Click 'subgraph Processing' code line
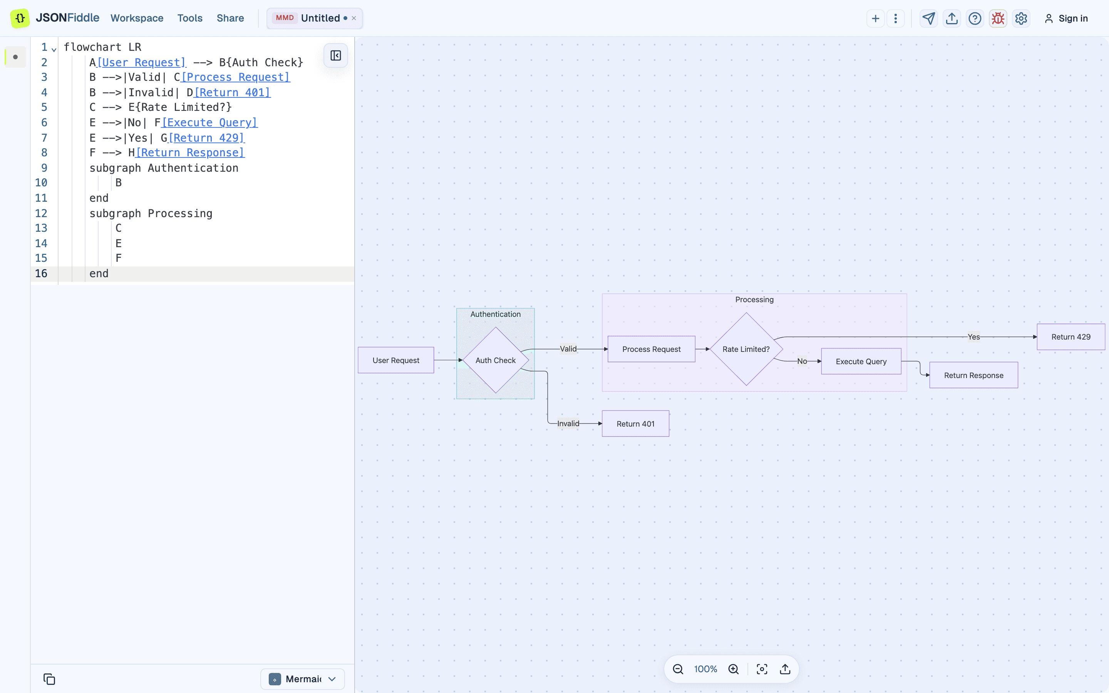The width and height of the screenshot is (1109, 693). [151, 213]
